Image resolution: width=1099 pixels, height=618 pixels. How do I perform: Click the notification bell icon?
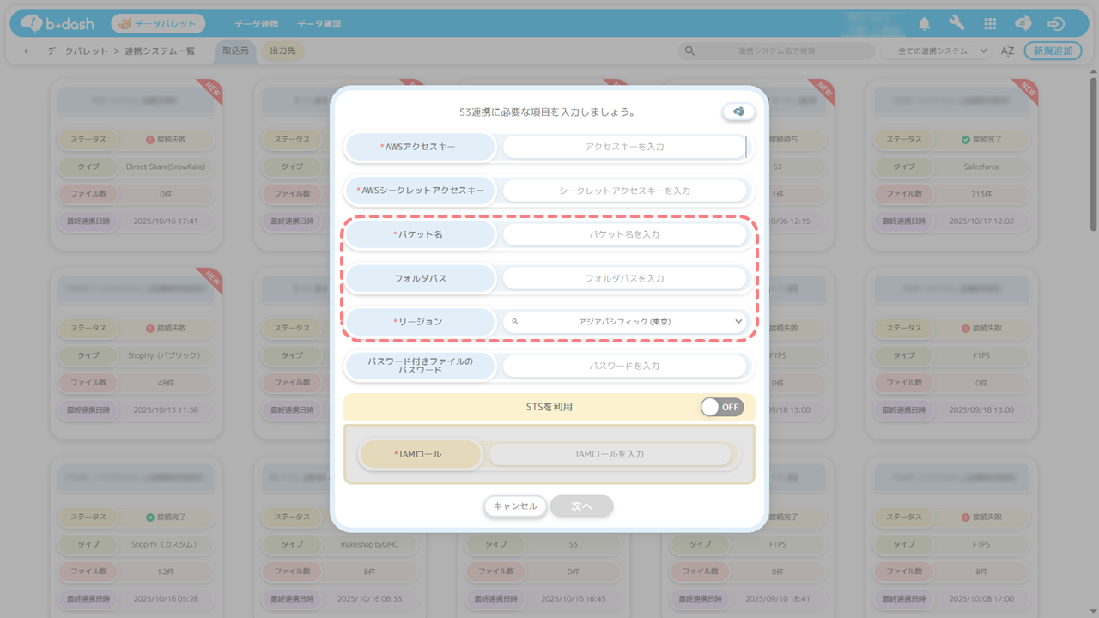tap(925, 24)
